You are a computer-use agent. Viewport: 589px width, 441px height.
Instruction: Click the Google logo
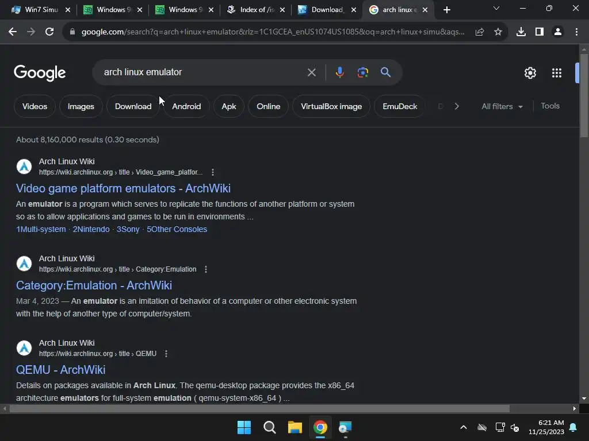[x=40, y=73]
